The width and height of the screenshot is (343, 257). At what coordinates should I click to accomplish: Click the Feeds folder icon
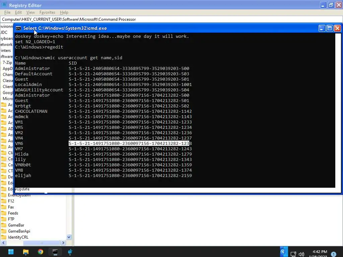(x=4, y=213)
